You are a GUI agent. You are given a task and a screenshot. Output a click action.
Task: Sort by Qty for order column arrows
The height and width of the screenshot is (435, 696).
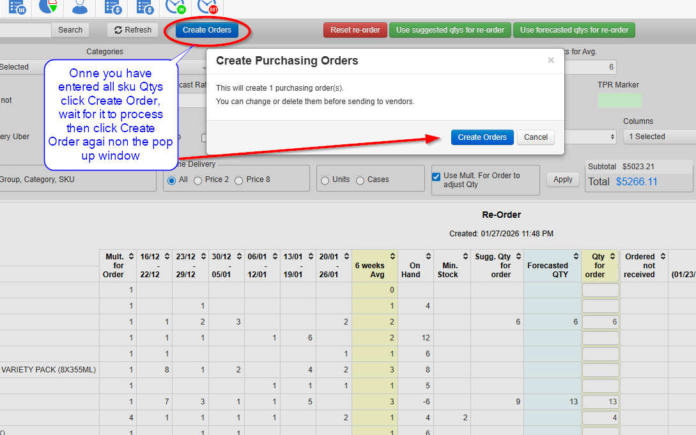pyautogui.click(x=612, y=256)
